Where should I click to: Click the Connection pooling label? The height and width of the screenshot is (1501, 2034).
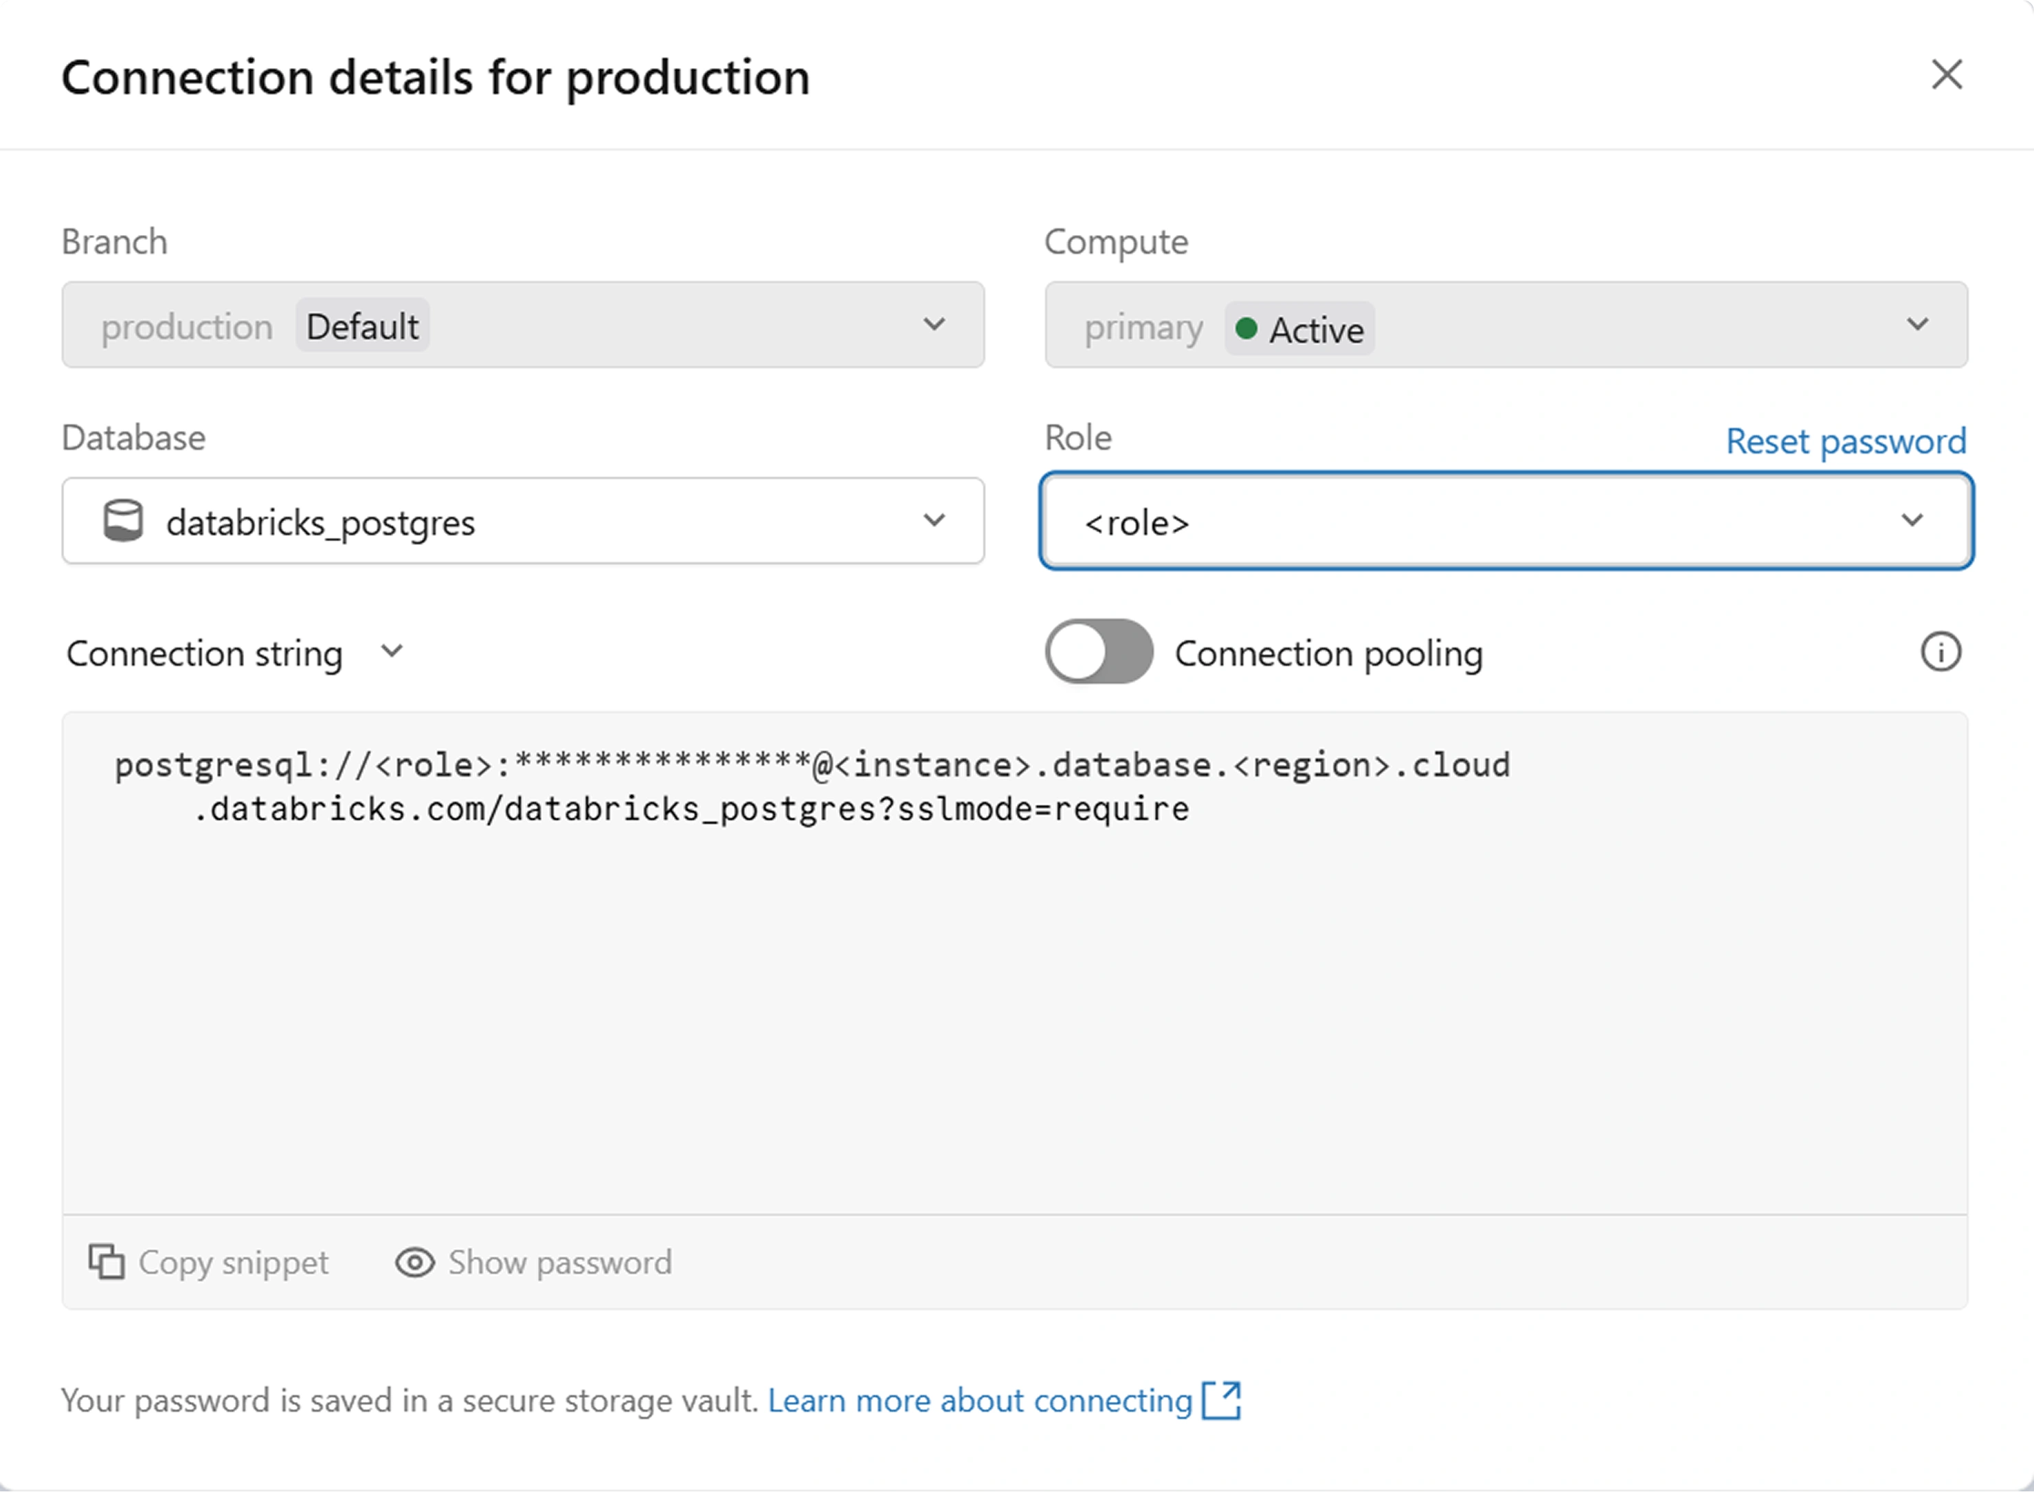click(x=1329, y=654)
